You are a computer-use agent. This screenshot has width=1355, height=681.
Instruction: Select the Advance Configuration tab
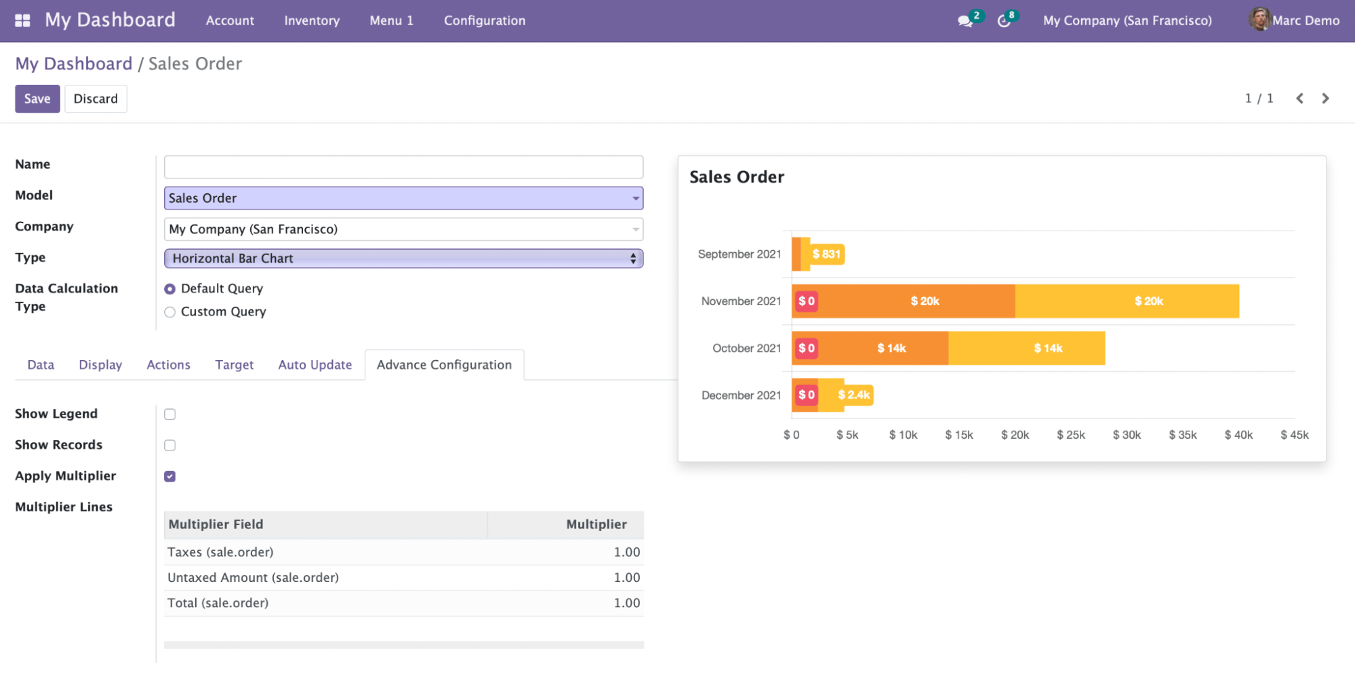445,365
